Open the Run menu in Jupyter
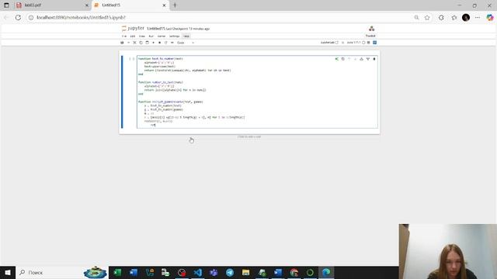 (151, 36)
